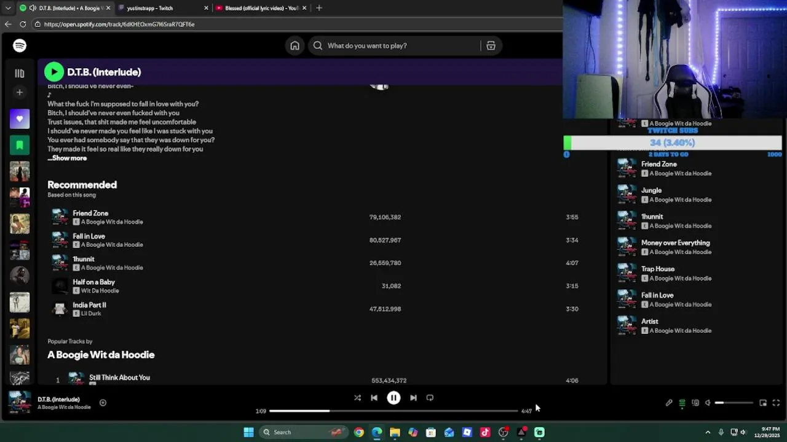Open the Wit Da Hoodie artist link

[x=100, y=290]
